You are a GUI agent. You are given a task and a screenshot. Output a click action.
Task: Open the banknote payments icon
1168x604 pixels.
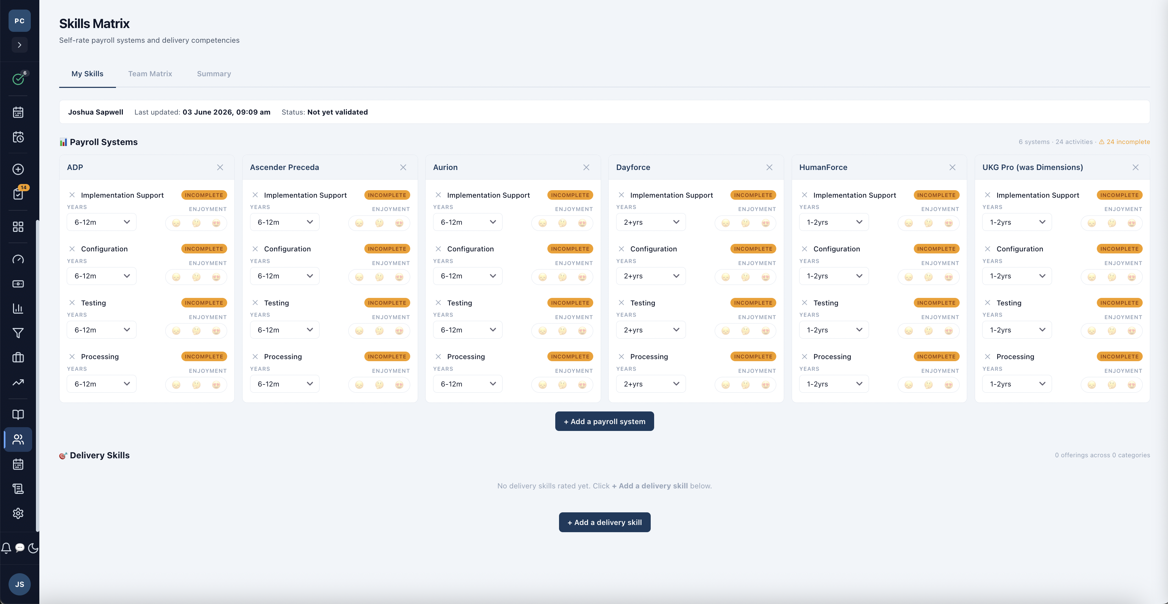click(18, 284)
